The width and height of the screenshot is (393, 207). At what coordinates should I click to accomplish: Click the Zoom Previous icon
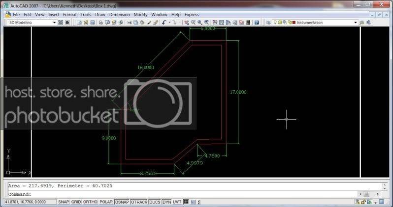coord(206,23)
